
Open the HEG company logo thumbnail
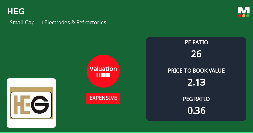(31, 103)
